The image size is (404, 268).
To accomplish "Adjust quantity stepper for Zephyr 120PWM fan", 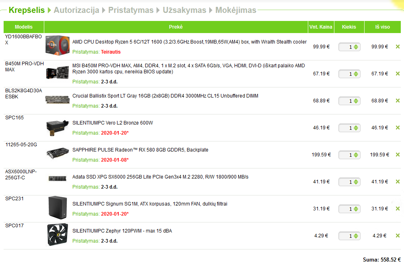I will coord(356,236).
